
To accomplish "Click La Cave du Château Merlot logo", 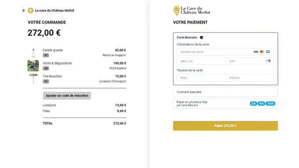I will click(x=192, y=11).
